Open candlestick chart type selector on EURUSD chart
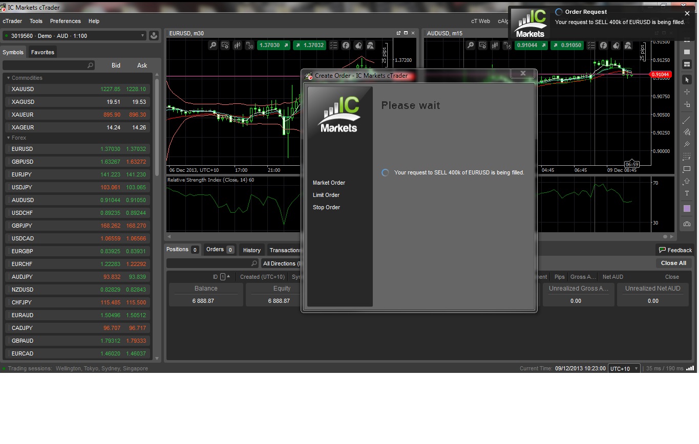699x444 pixels. click(x=237, y=46)
